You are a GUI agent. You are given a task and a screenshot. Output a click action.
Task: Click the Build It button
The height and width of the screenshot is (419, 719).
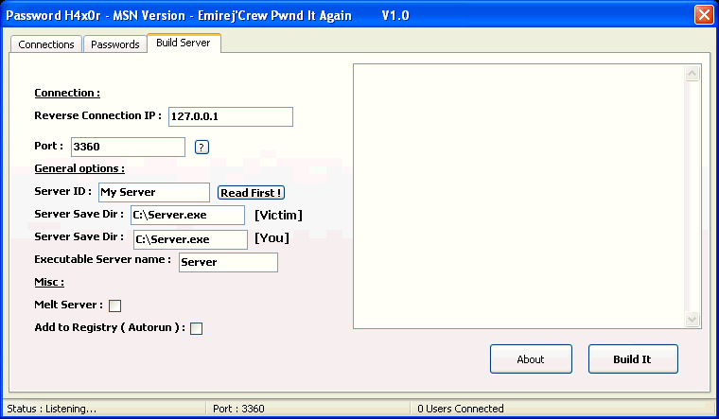tap(632, 359)
